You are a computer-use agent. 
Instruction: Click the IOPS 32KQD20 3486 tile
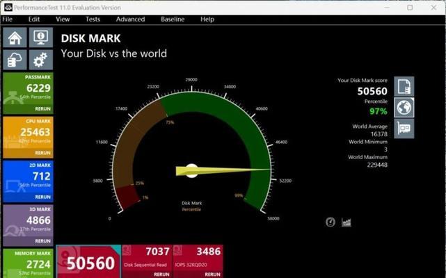(x=198, y=261)
